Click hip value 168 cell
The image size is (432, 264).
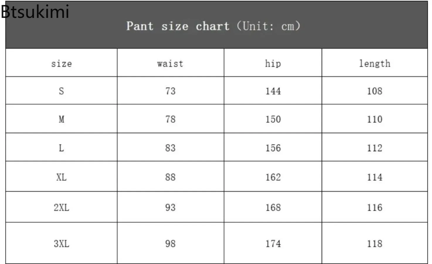tap(273, 208)
